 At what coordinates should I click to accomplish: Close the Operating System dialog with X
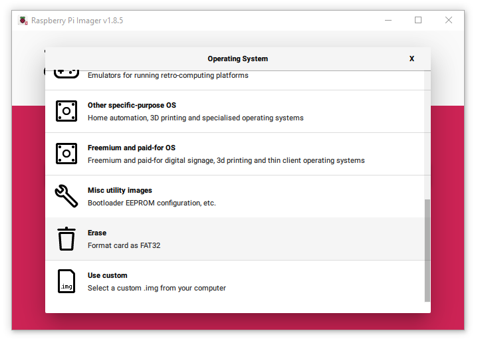click(x=412, y=58)
